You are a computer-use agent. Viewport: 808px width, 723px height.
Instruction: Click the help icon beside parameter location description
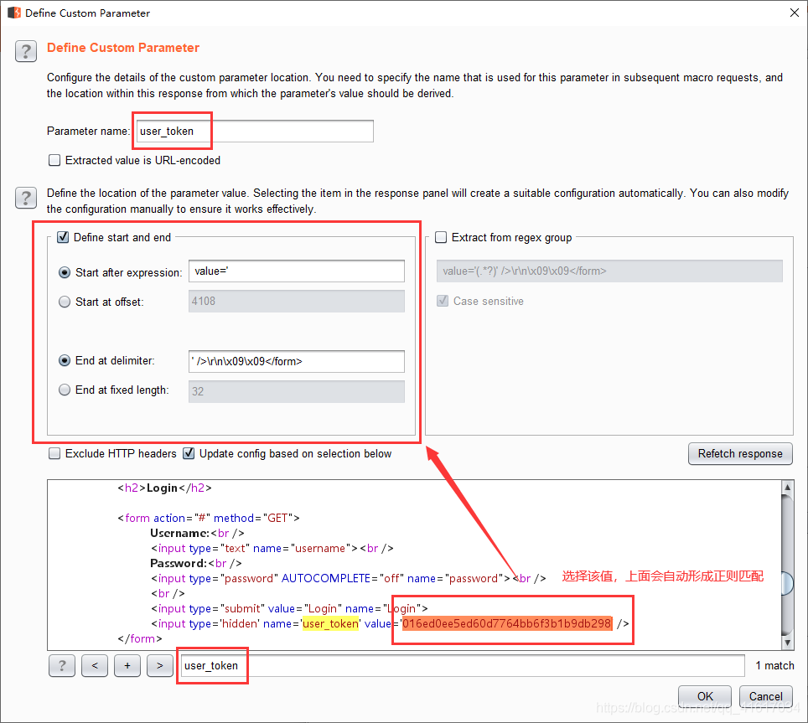(26, 198)
